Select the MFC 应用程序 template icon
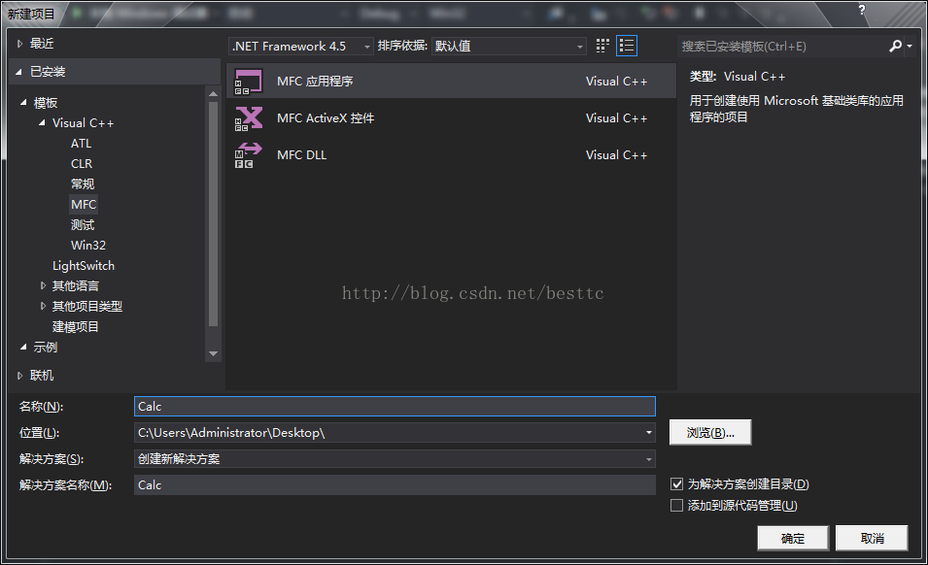This screenshot has width=928, height=565. tap(248, 82)
